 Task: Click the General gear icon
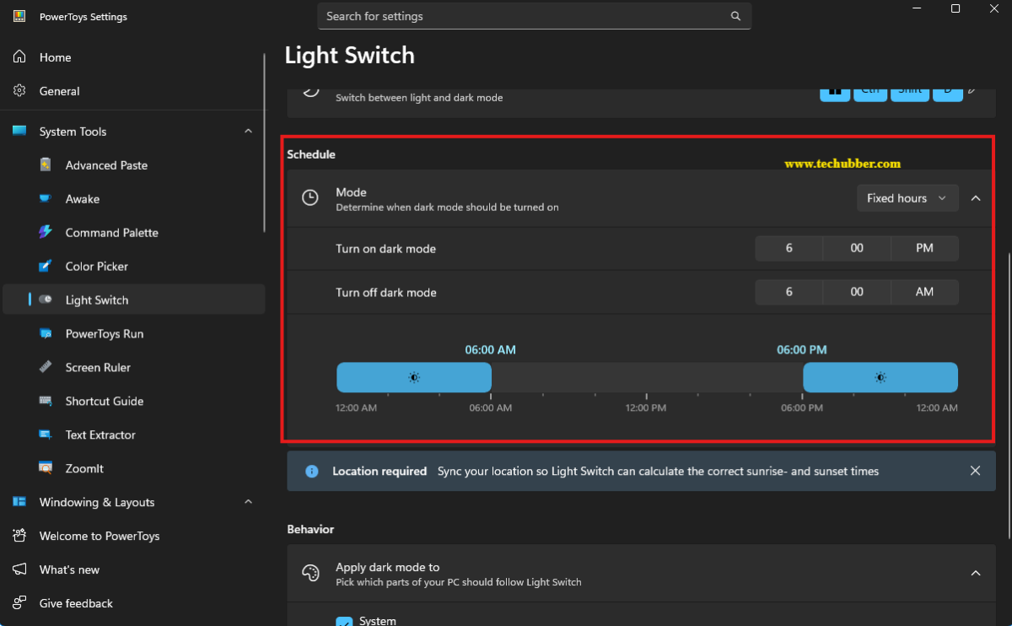click(x=19, y=91)
